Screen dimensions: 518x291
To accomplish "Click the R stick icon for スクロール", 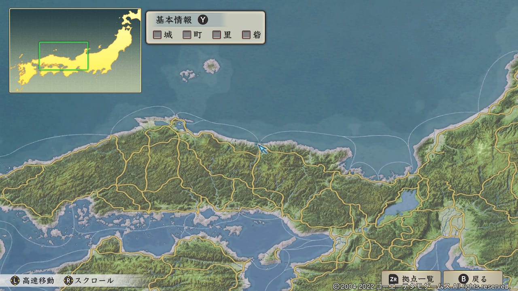I will 69,280.
